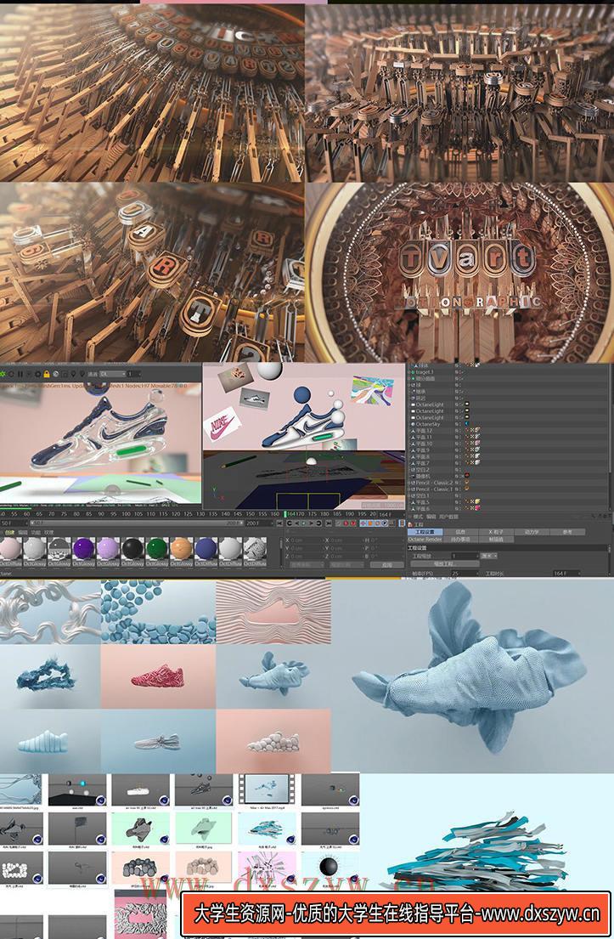Expand the 空白.2 null object
614x939 pixels.
[408, 469]
